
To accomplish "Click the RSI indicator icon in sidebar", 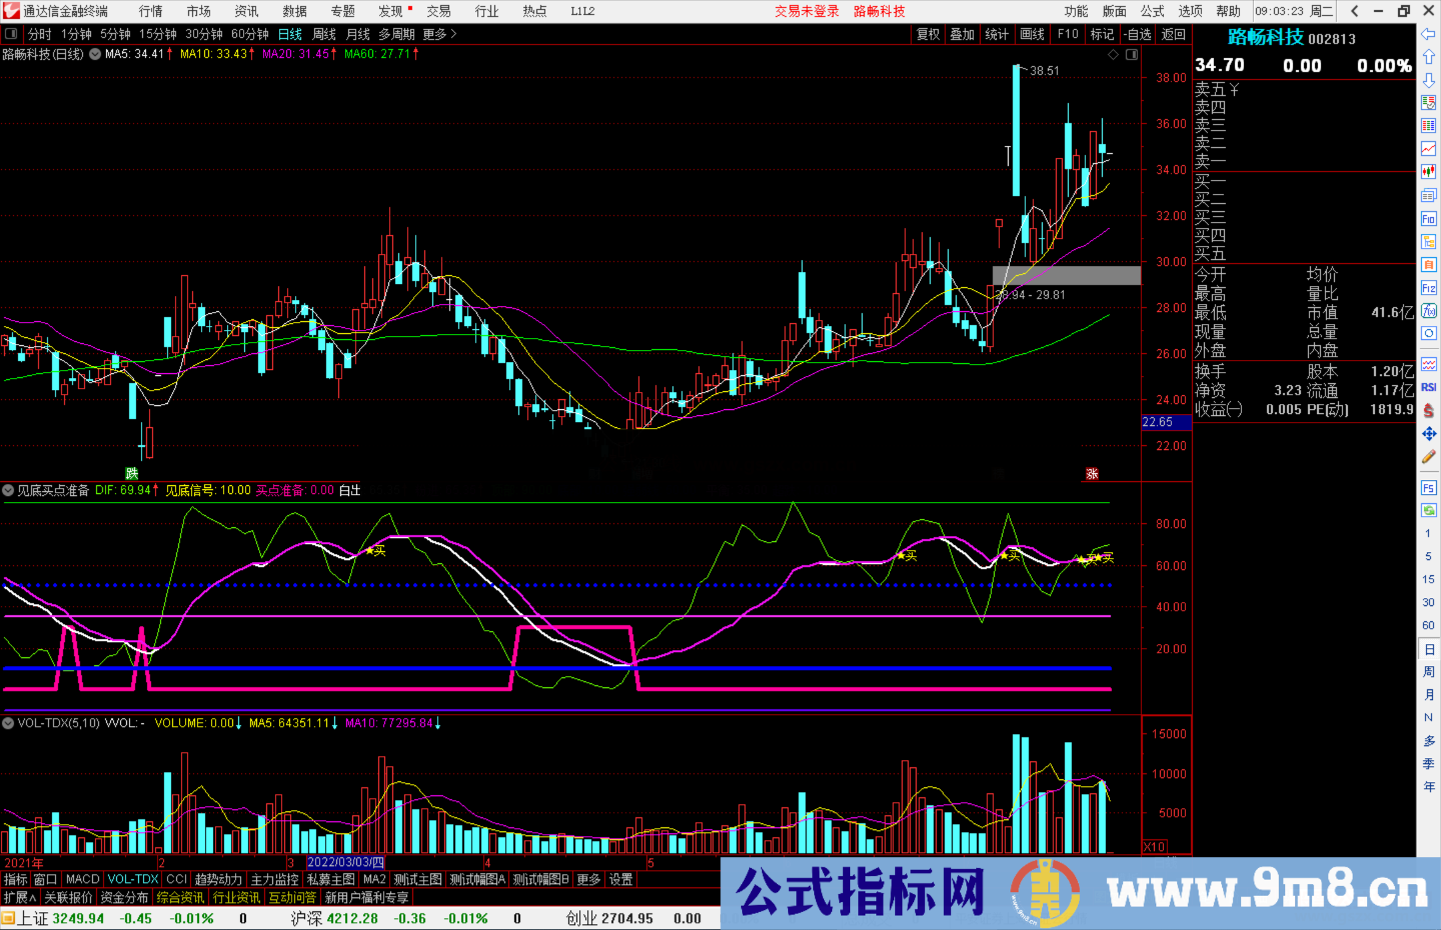I will (1428, 387).
